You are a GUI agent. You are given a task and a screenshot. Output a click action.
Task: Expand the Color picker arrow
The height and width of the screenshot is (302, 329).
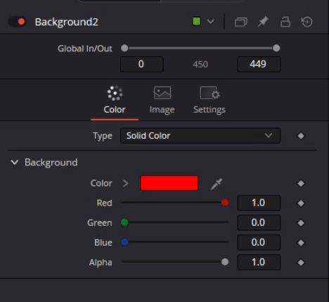point(126,184)
